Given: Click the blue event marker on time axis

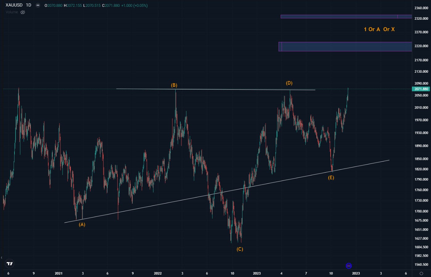Looking at the screenshot, I should tap(349, 266).
